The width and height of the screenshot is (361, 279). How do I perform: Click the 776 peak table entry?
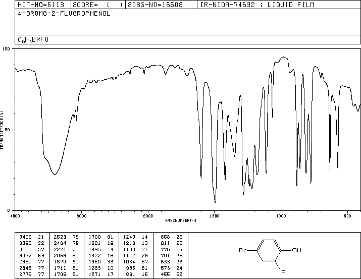point(165,249)
